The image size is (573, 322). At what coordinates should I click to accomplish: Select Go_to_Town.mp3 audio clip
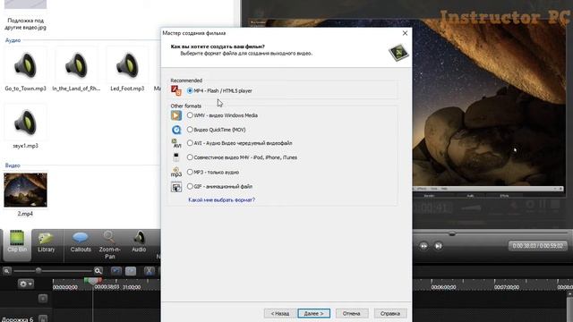click(25, 70)
